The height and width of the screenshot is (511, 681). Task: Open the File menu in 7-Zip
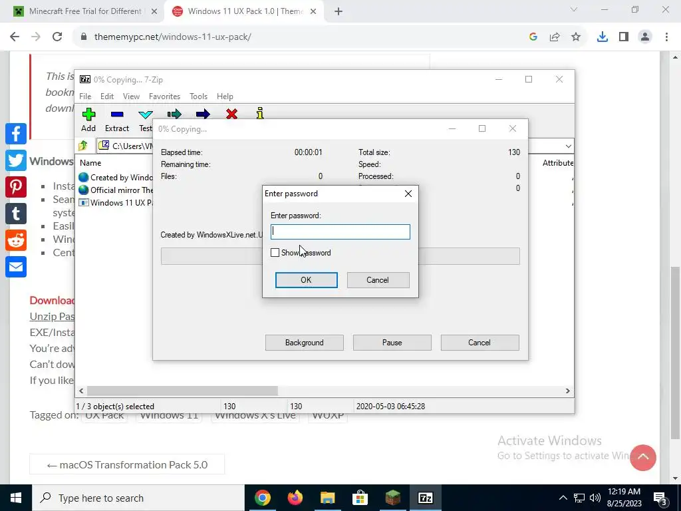(x=85, y=96)
